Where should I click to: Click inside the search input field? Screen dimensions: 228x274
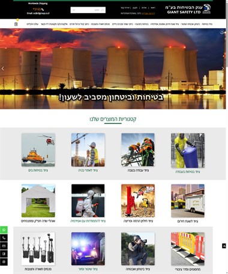pyautogui.click(x=88, y=10)
